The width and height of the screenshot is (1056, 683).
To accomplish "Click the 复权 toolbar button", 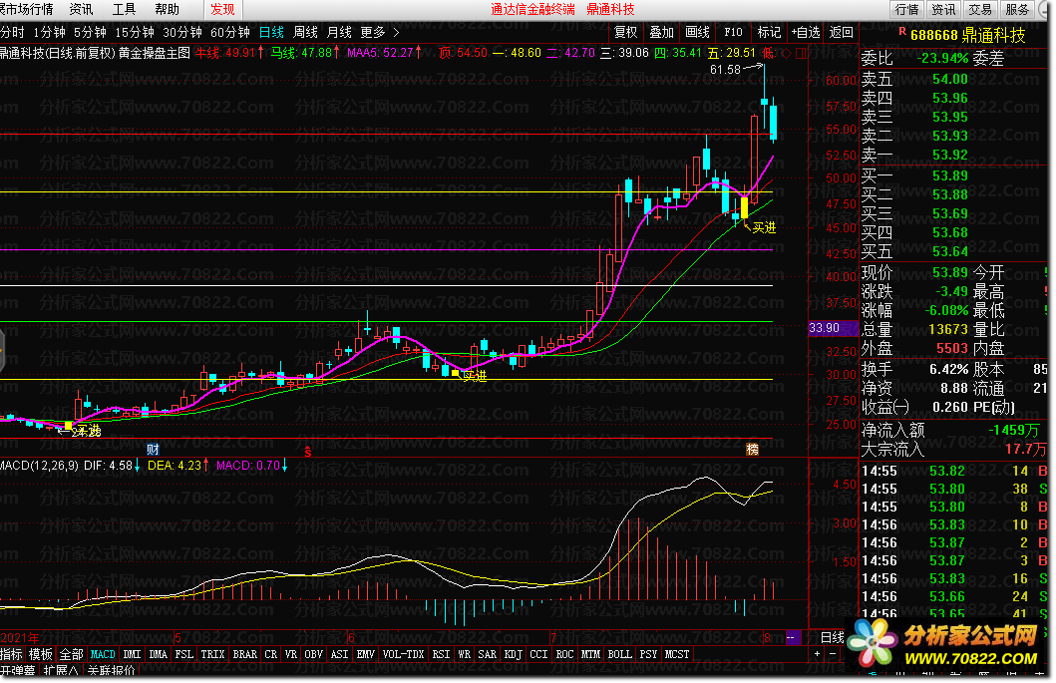I will (625, 32).
